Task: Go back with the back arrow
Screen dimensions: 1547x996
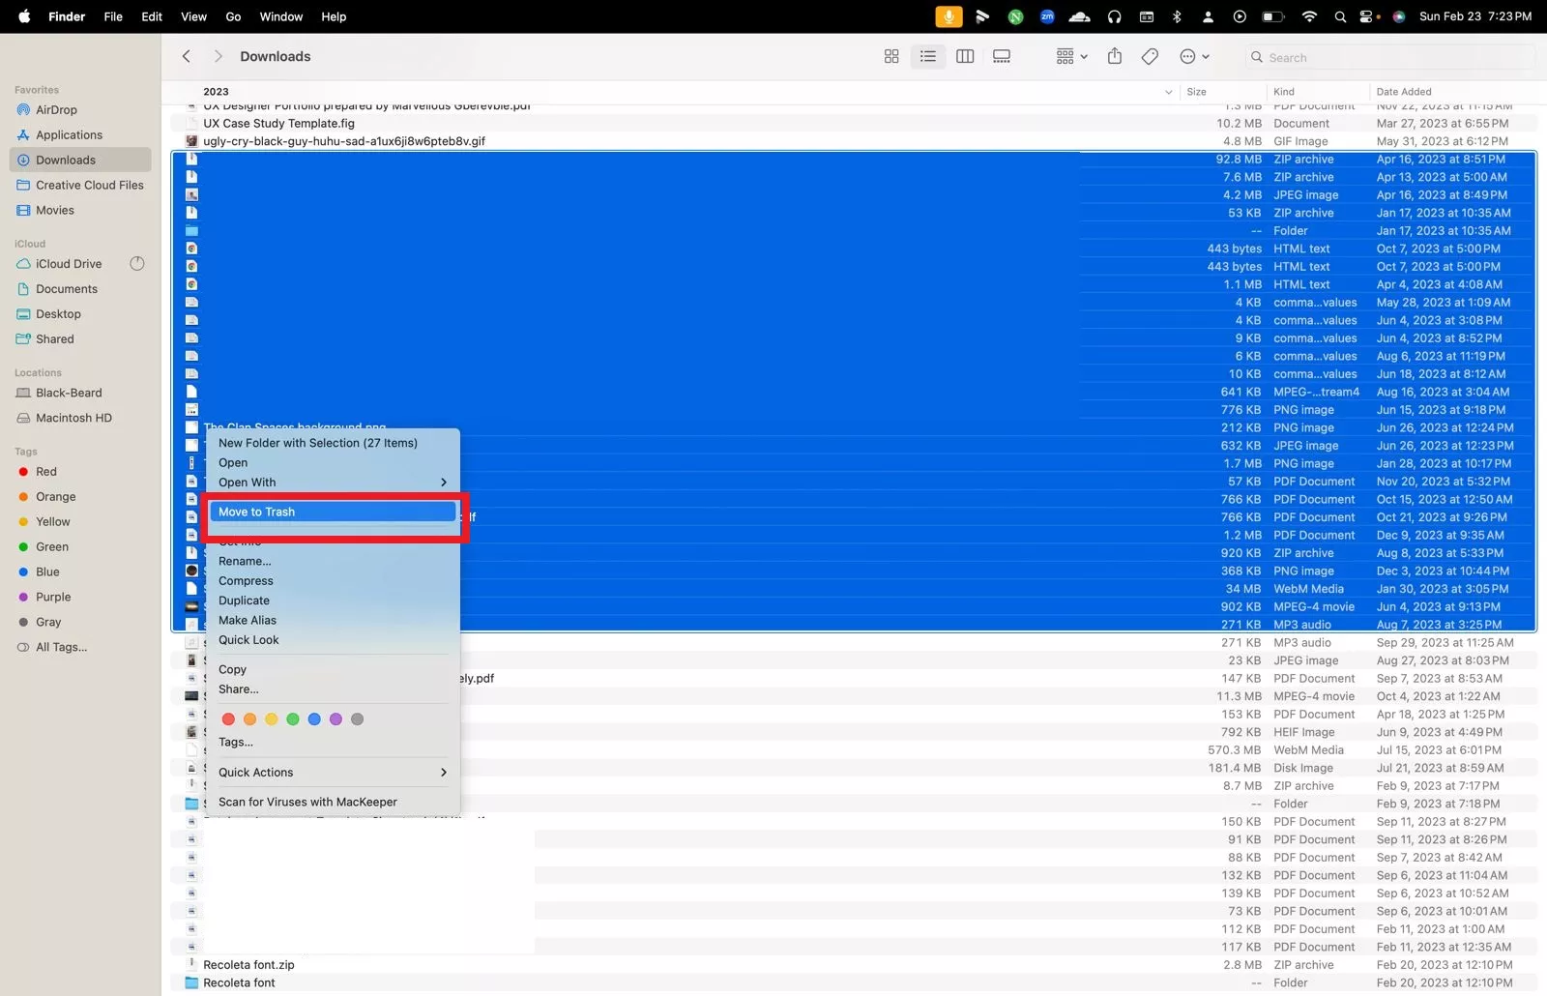Action: pyautogui.click(x=187, y=57)
